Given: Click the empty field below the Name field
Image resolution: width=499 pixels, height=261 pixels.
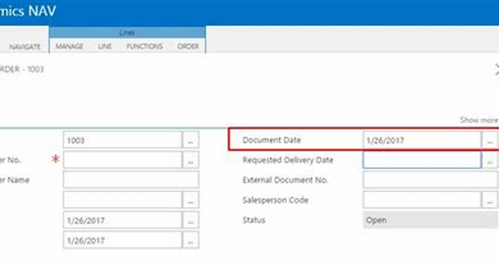Looking at the screenshot, I should (x=123, y=200).
